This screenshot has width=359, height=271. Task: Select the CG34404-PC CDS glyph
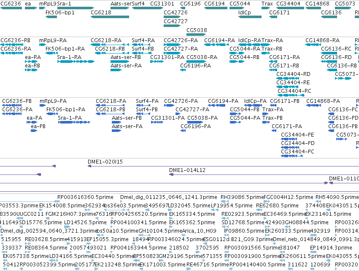[292, 156]
